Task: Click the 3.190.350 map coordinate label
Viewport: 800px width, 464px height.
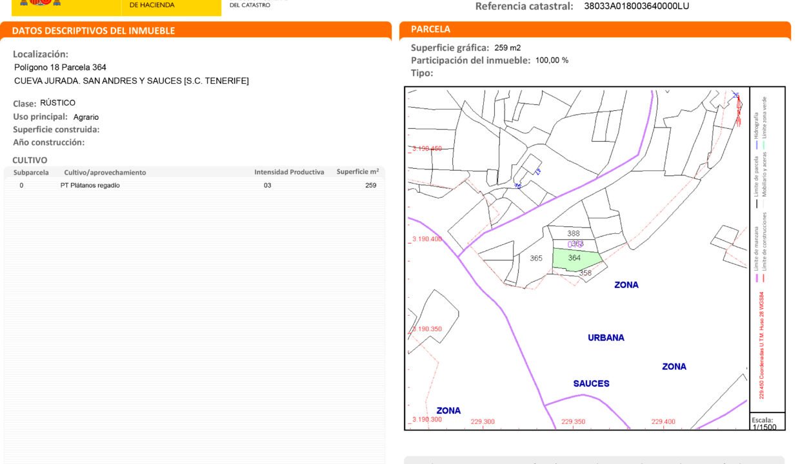Action: (426, 329)
